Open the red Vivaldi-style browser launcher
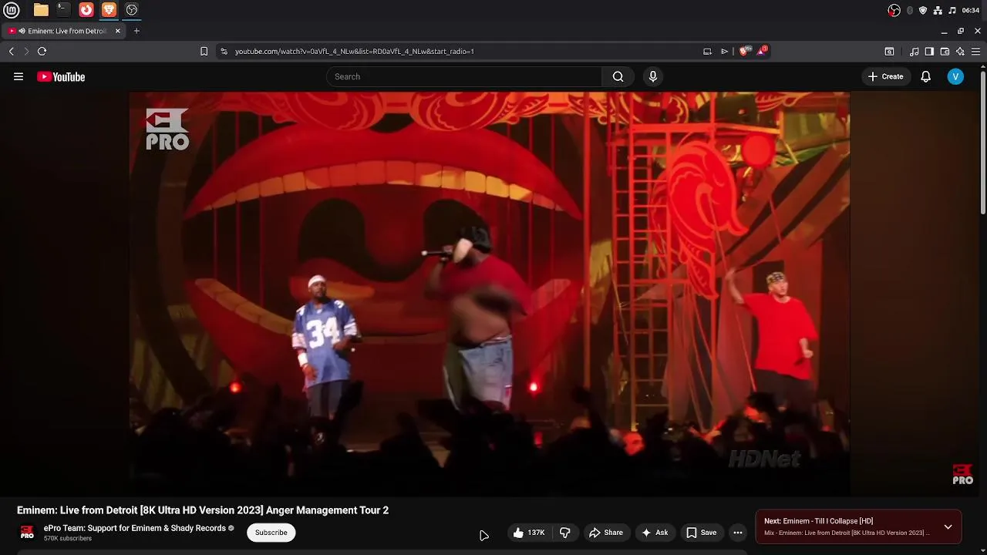 click(x=86, y=10)
